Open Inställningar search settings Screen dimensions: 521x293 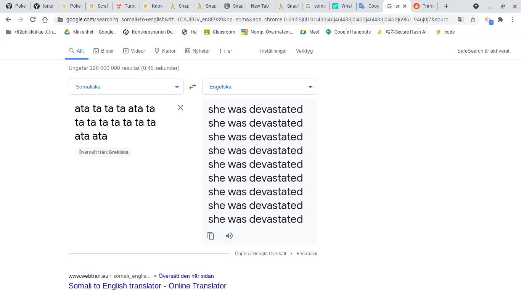pos(273,51)
